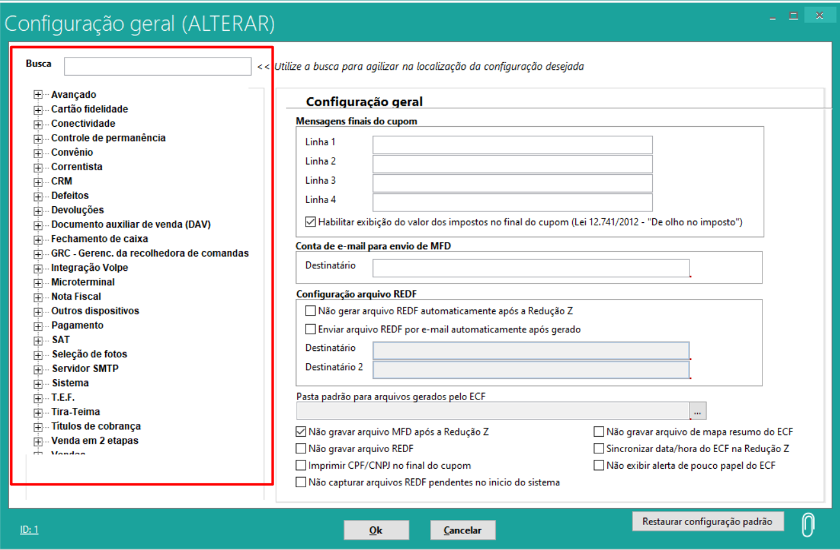Viewport: 840px width, 550px height.
Task: Click the Ok button
Action: 376,530
